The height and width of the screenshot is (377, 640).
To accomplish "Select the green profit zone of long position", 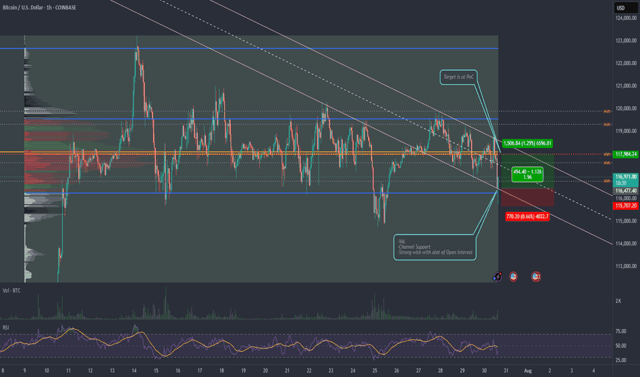I will click(x=527, y=171).
